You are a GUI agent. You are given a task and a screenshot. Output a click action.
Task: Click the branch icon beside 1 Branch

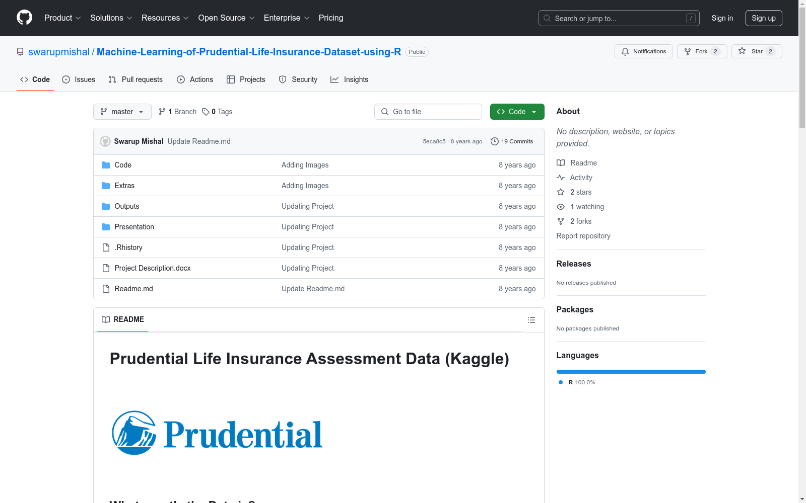pos(162,112)
